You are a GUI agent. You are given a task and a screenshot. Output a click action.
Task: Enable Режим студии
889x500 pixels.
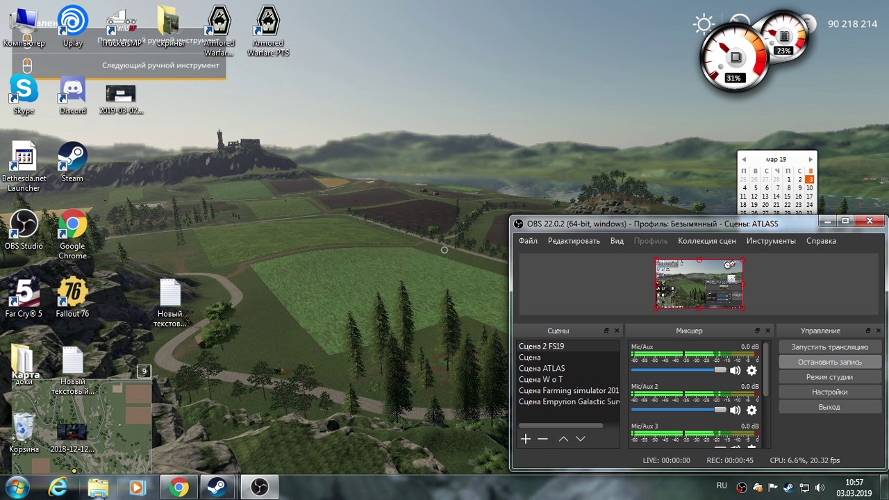[x=829, y=377]
